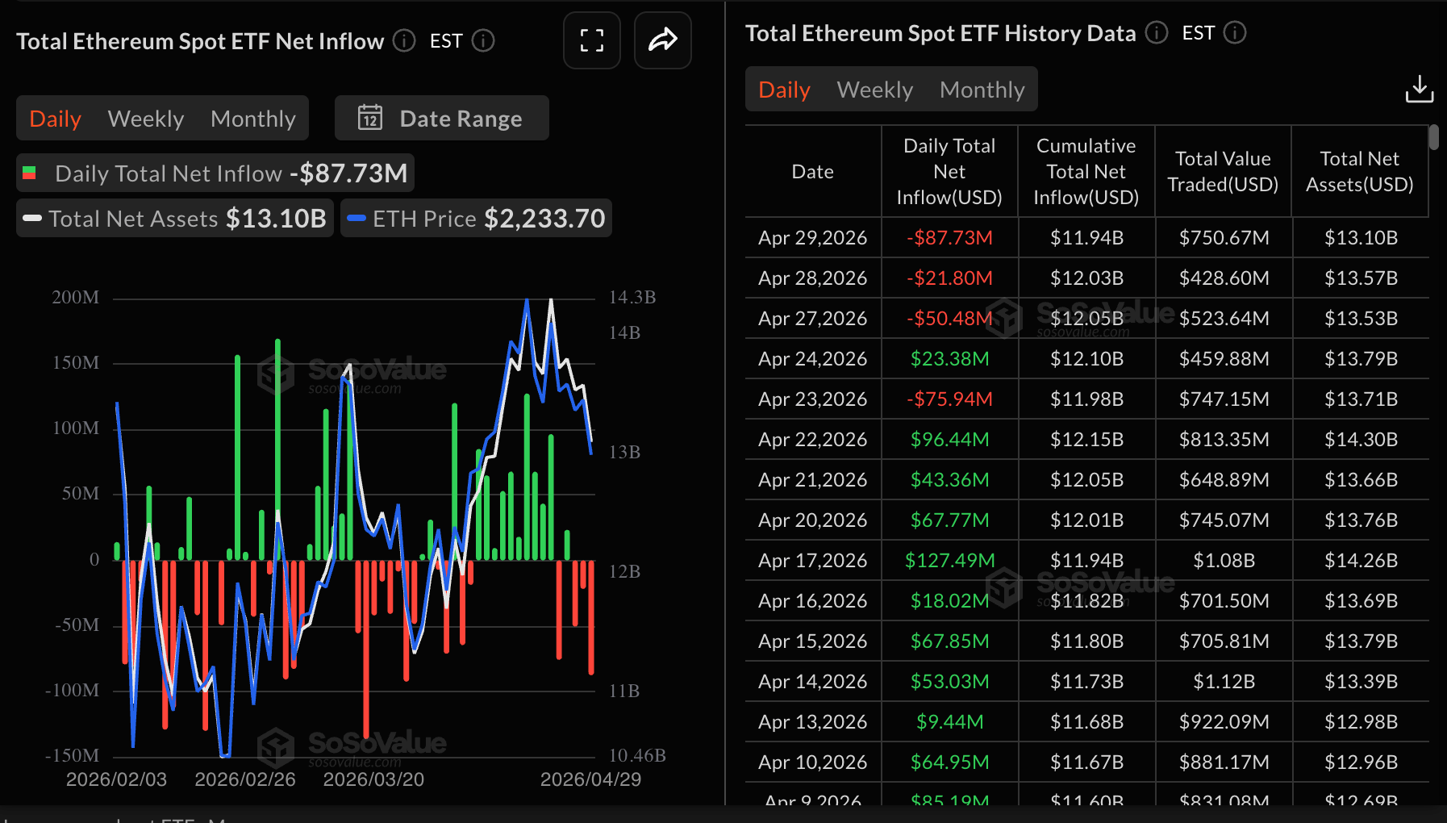Switch chart to Monthly view
Viewport: 1447px width, 823px height.
pyautogui.click(x=252, y=119)
